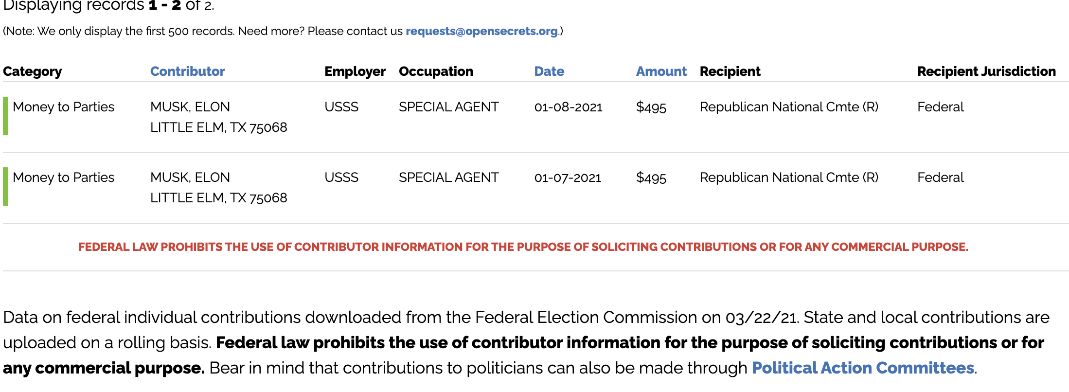Sort table by Date column
Screen dimensions: 1069x392
[x=549, y=71]
